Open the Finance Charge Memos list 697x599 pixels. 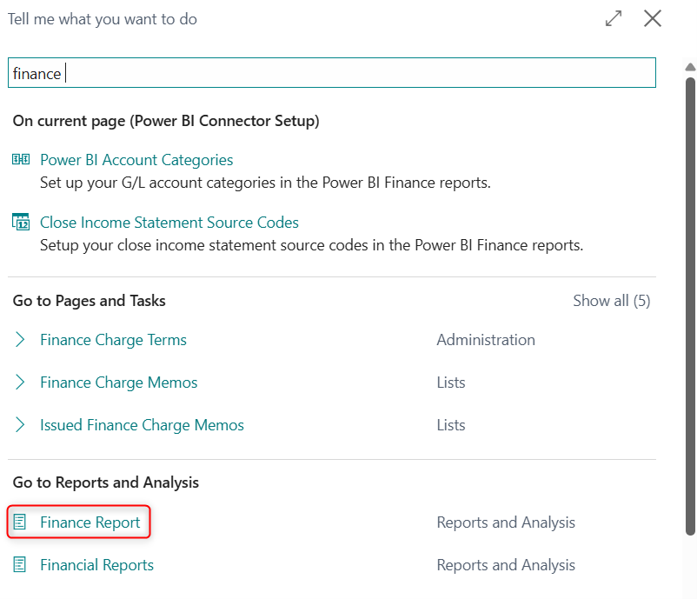coord(118,383)
